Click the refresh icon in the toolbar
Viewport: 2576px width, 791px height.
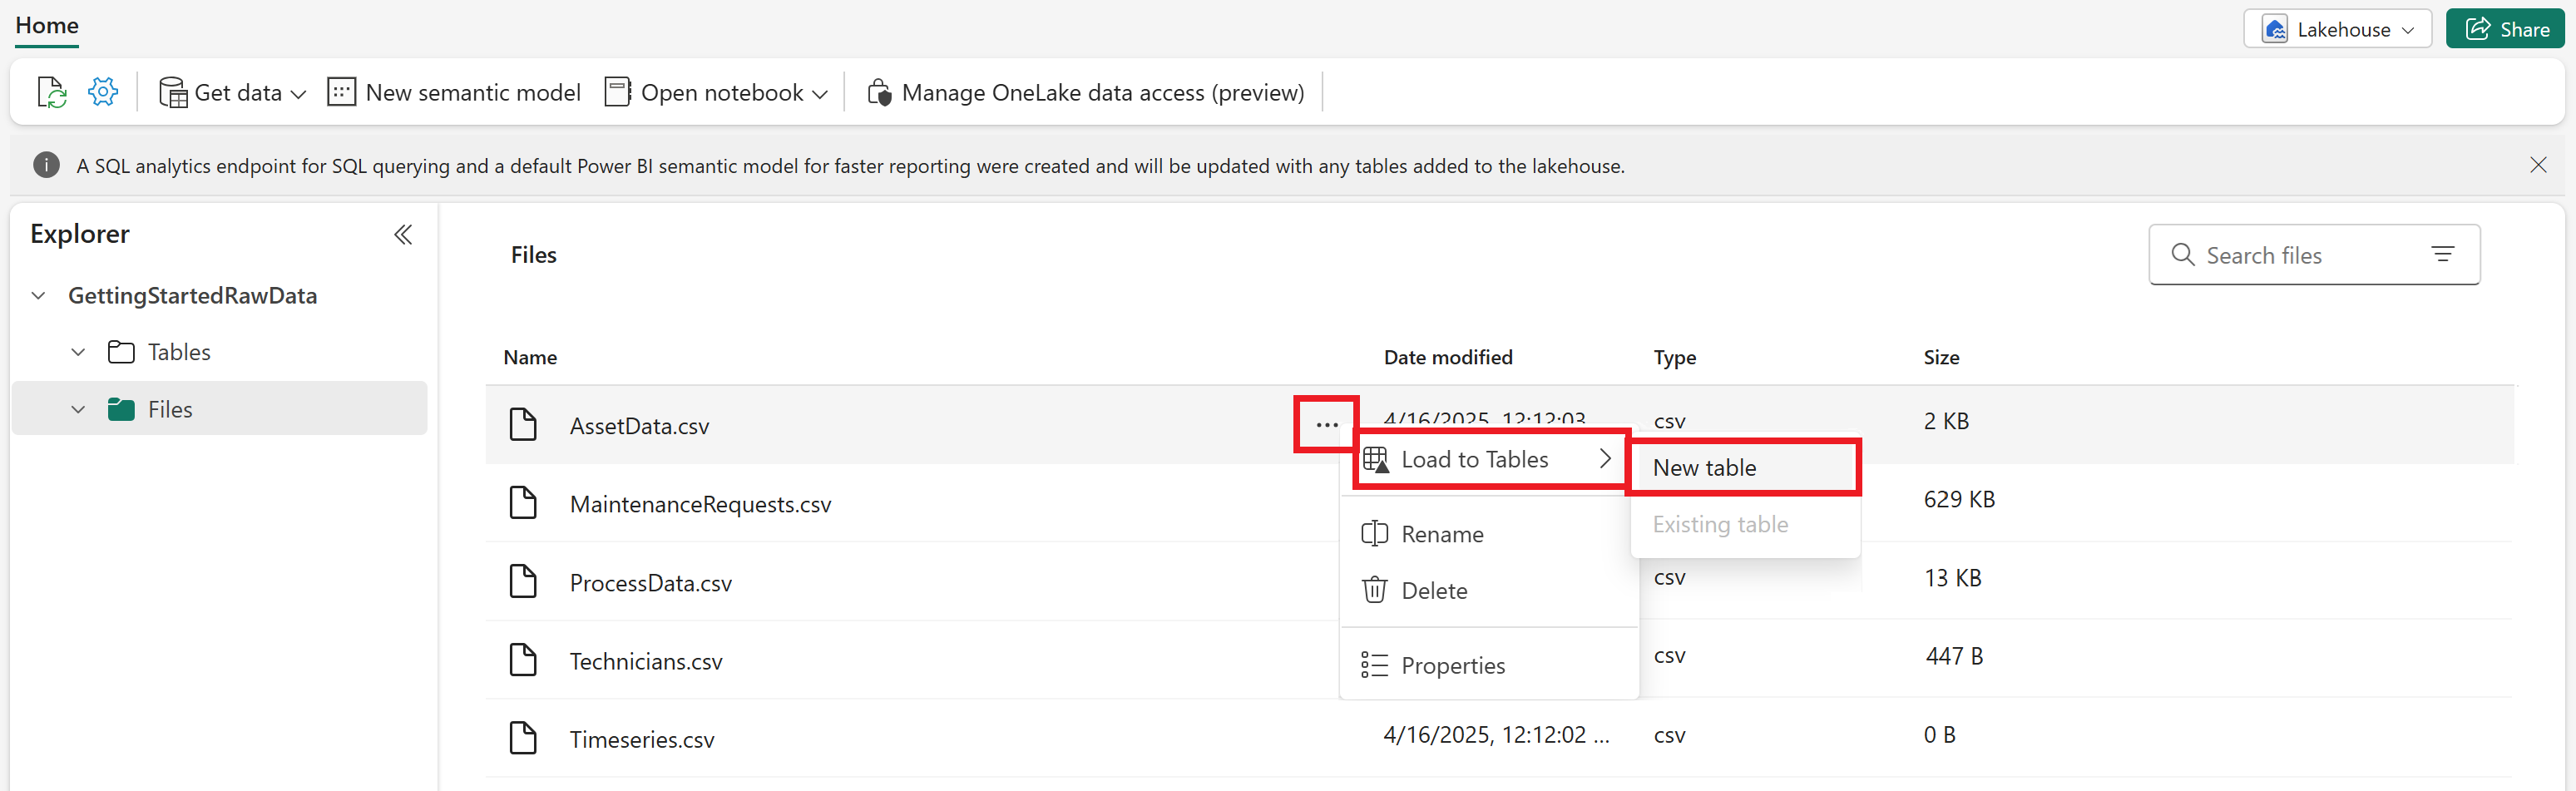51,91
